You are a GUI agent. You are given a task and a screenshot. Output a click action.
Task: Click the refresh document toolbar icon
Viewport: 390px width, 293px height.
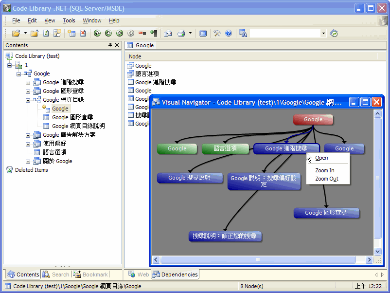(x=46, y=33)
